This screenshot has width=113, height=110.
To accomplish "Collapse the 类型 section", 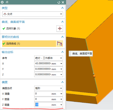I will click(x=62, y=8).
